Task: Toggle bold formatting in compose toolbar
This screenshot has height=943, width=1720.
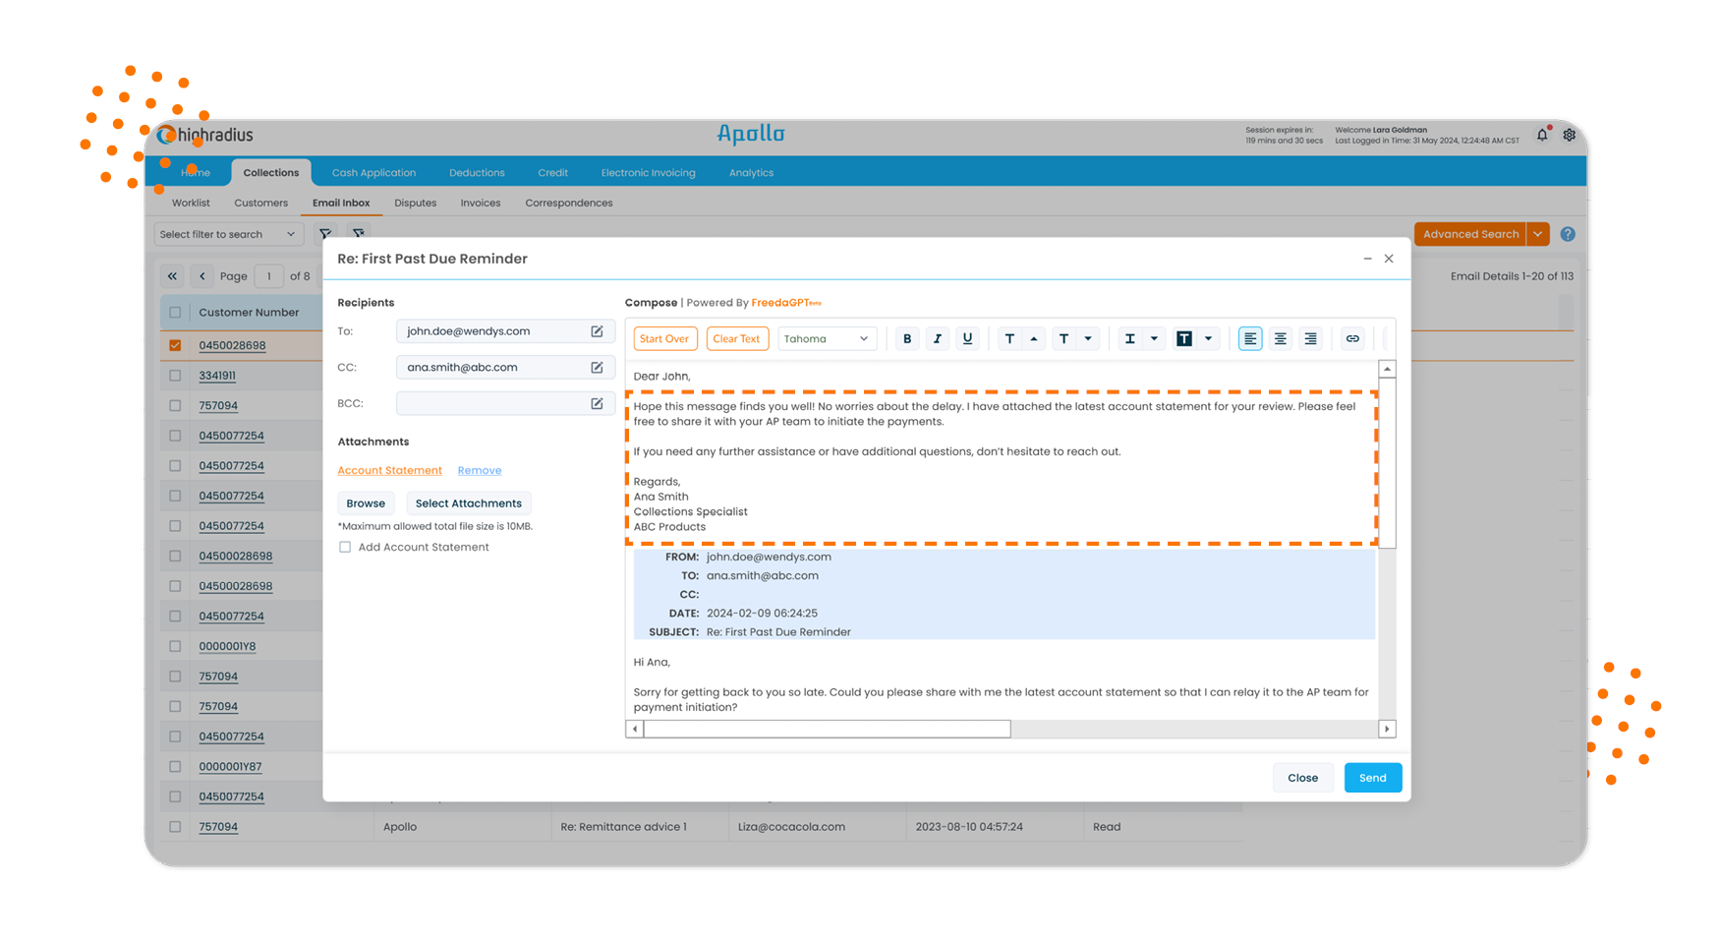Action: tap(906, 338)
